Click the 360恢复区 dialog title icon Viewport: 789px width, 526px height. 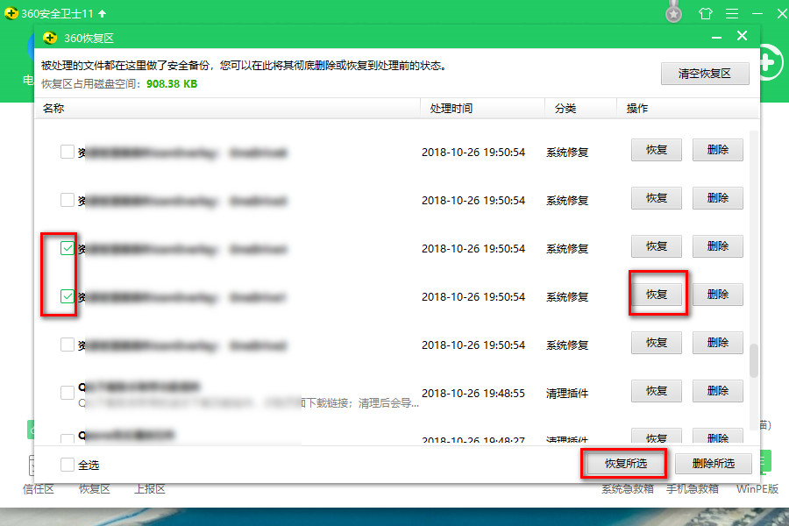[49, 36]
